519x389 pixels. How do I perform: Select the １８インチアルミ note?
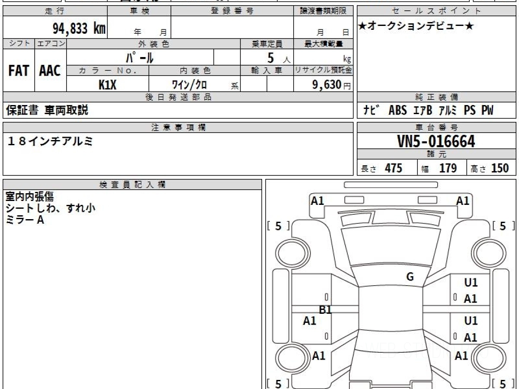pos(50,141)
